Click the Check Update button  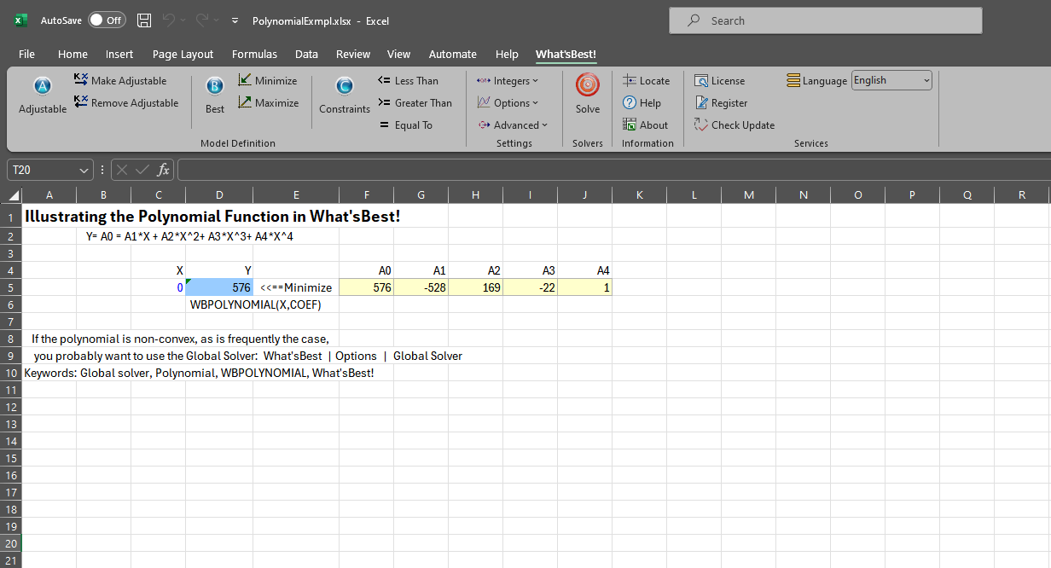[734, 125]
